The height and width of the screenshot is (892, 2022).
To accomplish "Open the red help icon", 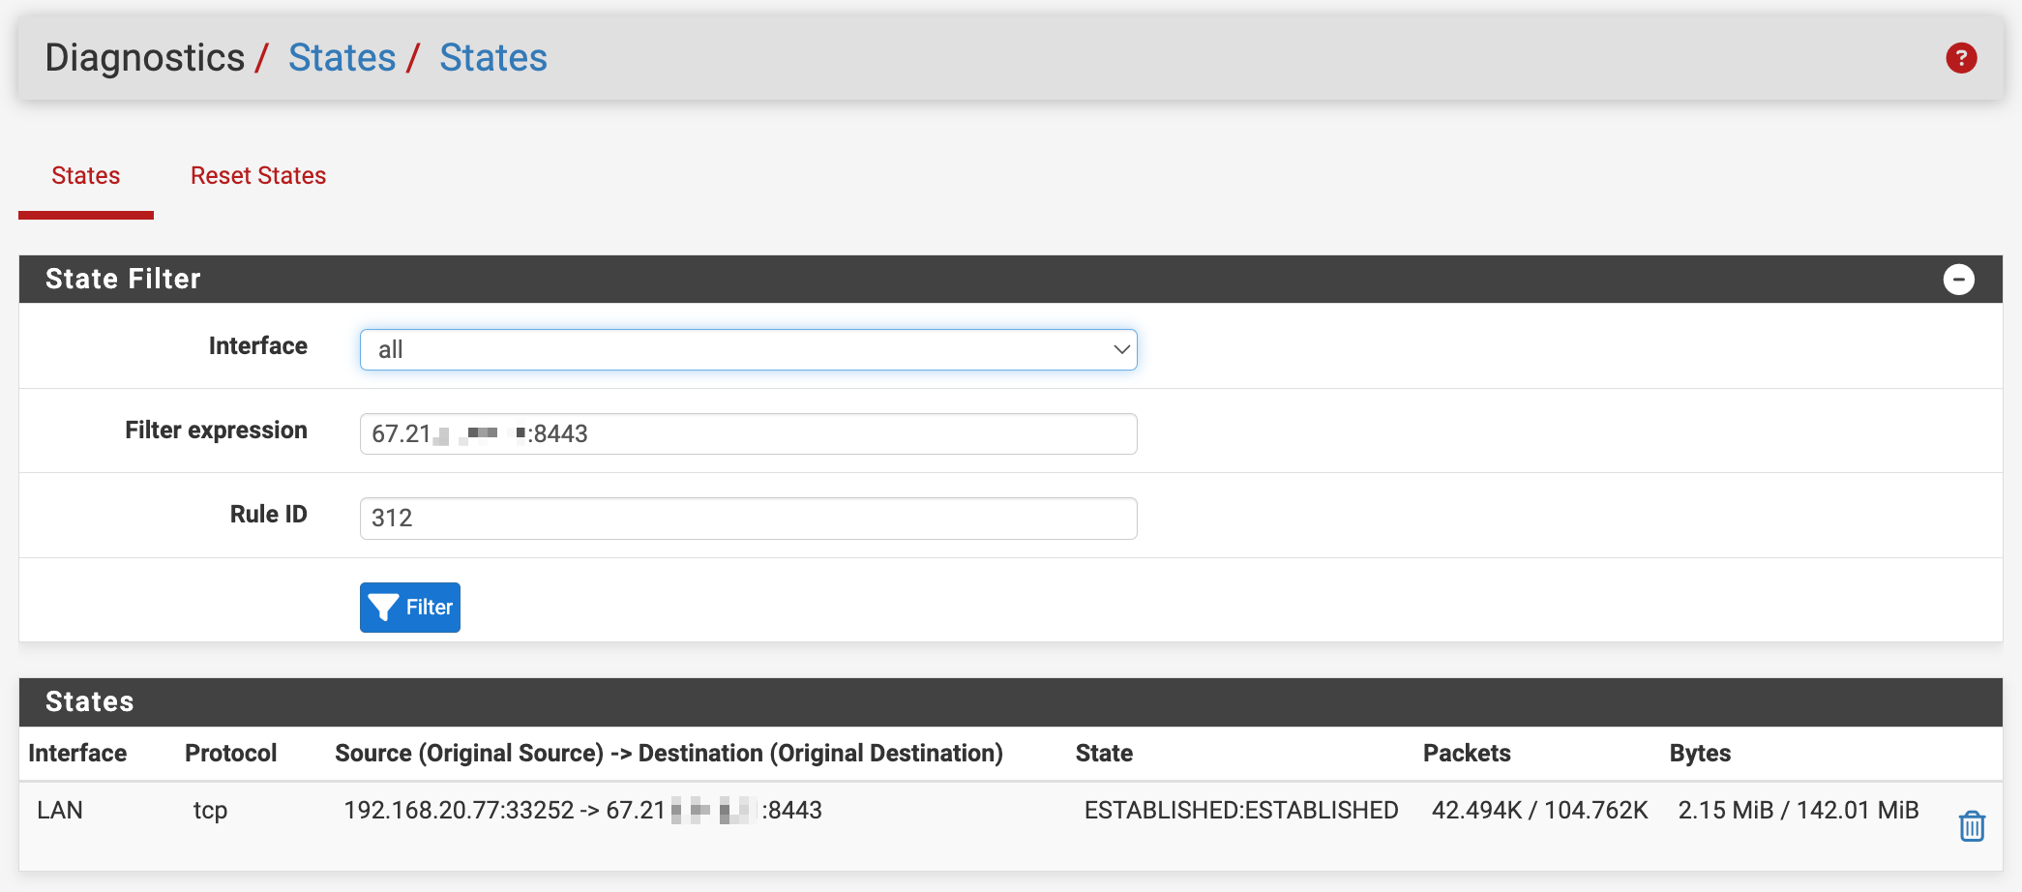I will point(1961,58).
